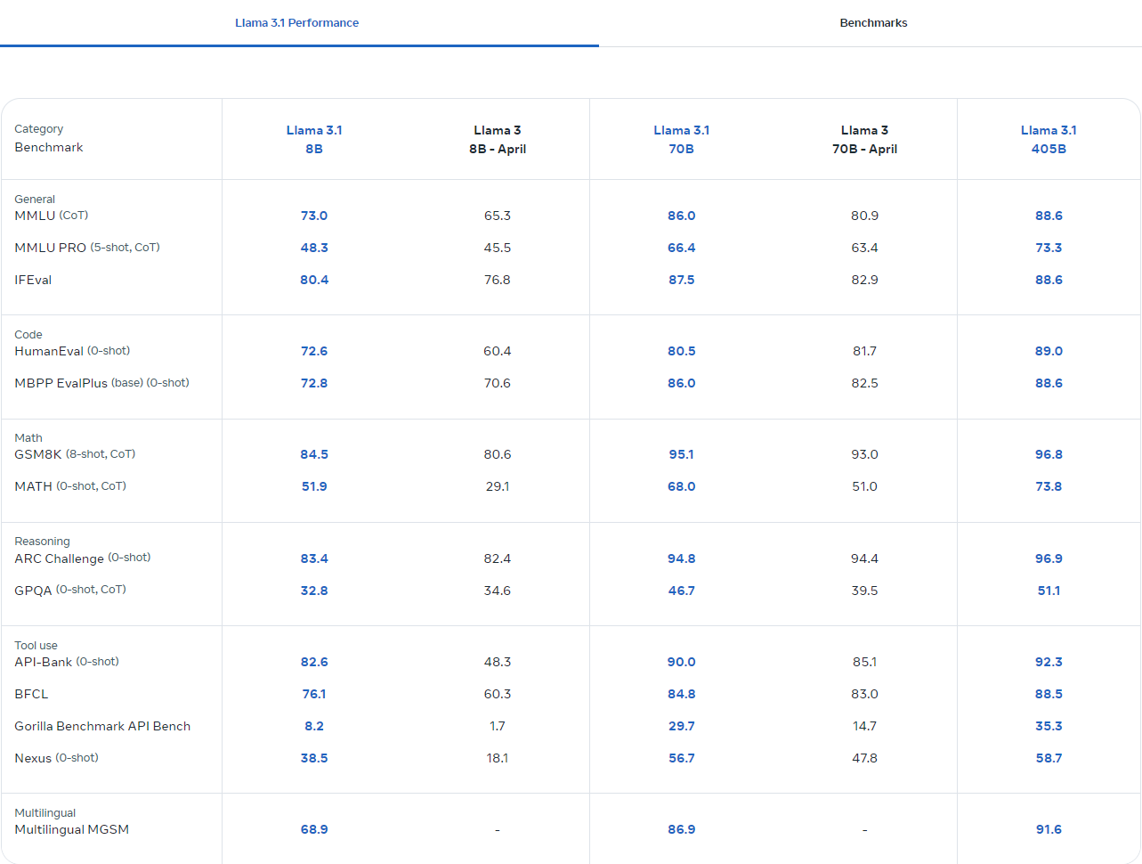
Task: Click the 73.0 MMLU score for Llama 3.1 8B
Action: click(x=314, y=216)
